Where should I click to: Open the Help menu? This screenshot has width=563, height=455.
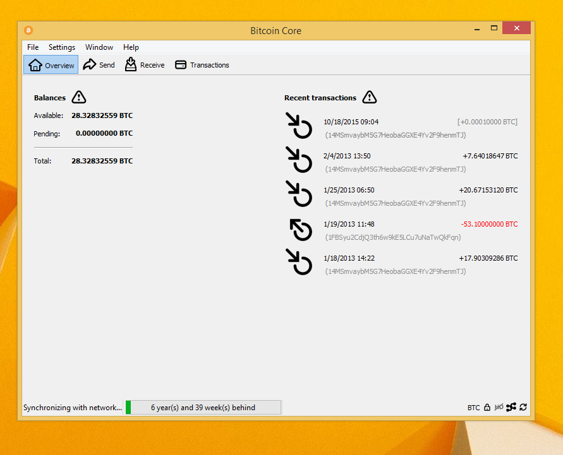[x=131, y=47]
